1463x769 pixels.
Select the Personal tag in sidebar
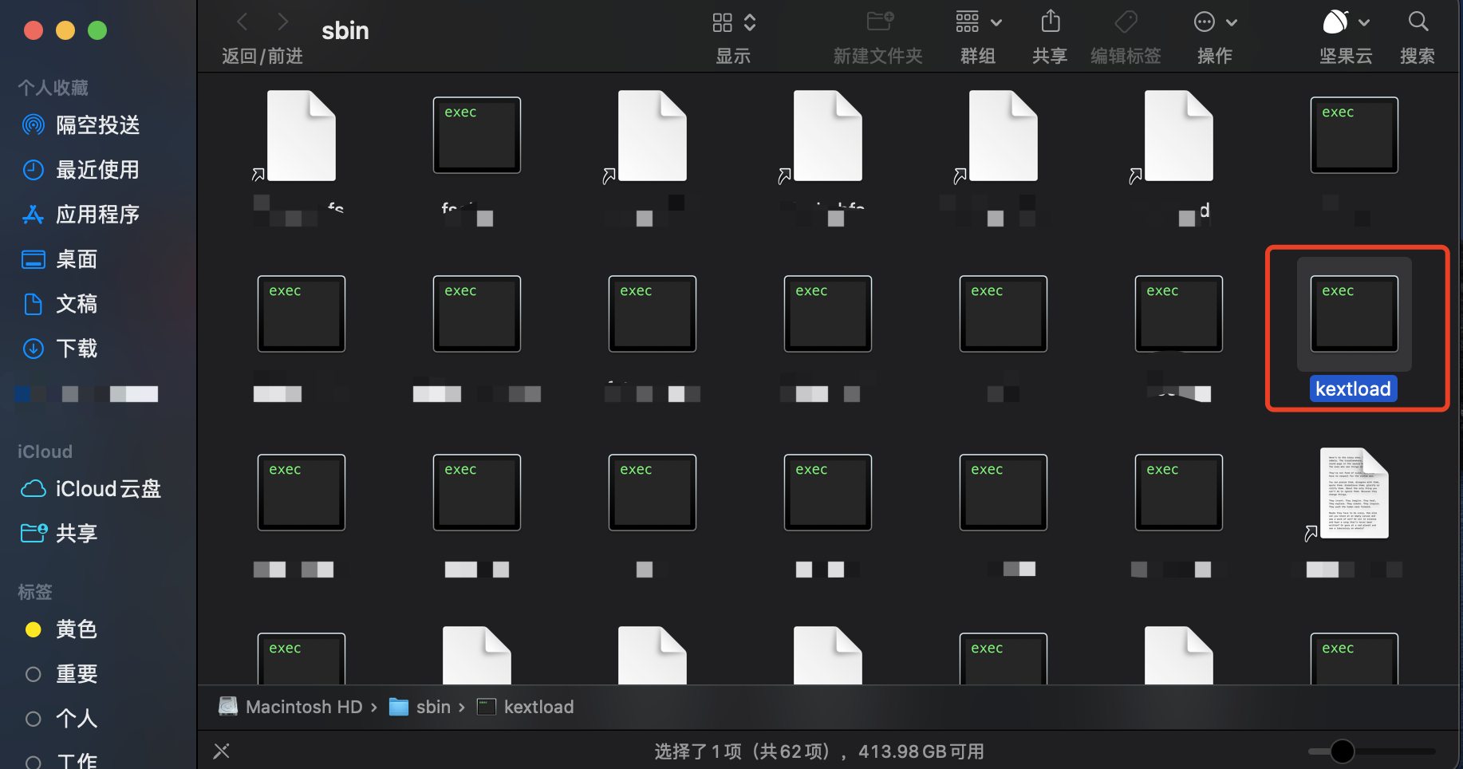pos(76,719)
